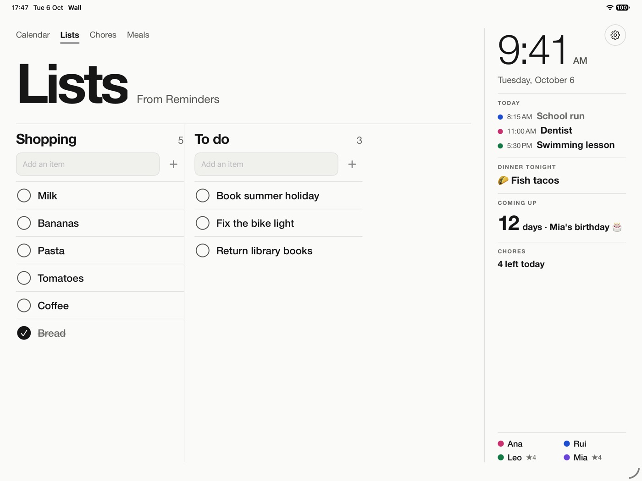The height and width of the screenshot is (481, 642).
Task: Focus the Shopping add item field
Action: pyautogui.click(x=88, y=164)
